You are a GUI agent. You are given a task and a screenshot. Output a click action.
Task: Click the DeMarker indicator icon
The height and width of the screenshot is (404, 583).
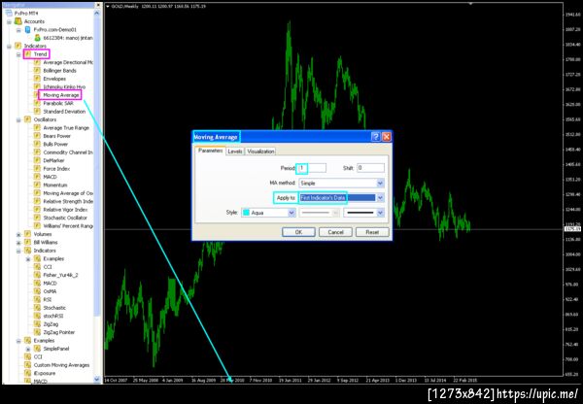click(x=37, y=160)
